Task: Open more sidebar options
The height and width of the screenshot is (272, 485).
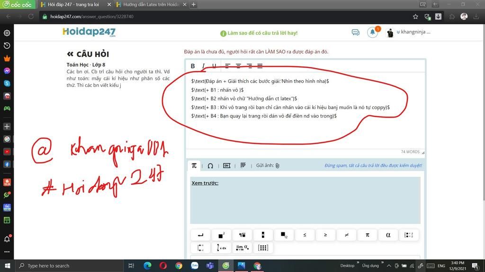Action: pos(7,252)
